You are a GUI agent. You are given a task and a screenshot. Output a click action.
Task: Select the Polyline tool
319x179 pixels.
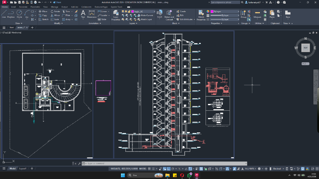[11, 14]
